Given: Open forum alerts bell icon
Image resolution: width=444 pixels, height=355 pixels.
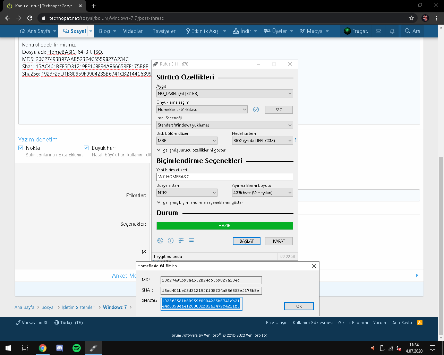Looking at the screenshot, I should pyautogui.click(x=392, y=31).
